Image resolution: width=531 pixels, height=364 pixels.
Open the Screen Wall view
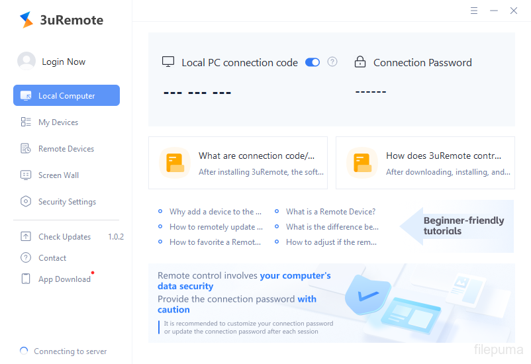(58, 175)
